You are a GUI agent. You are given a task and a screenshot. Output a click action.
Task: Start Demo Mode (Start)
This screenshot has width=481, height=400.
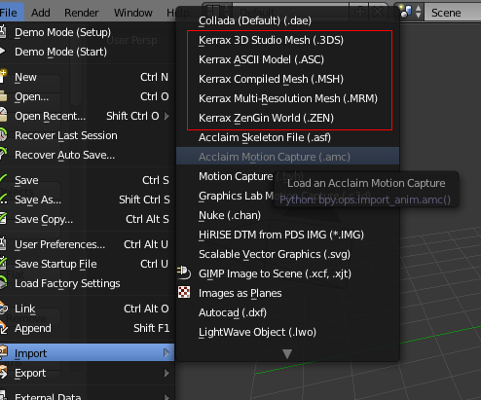tap(87, 52)
